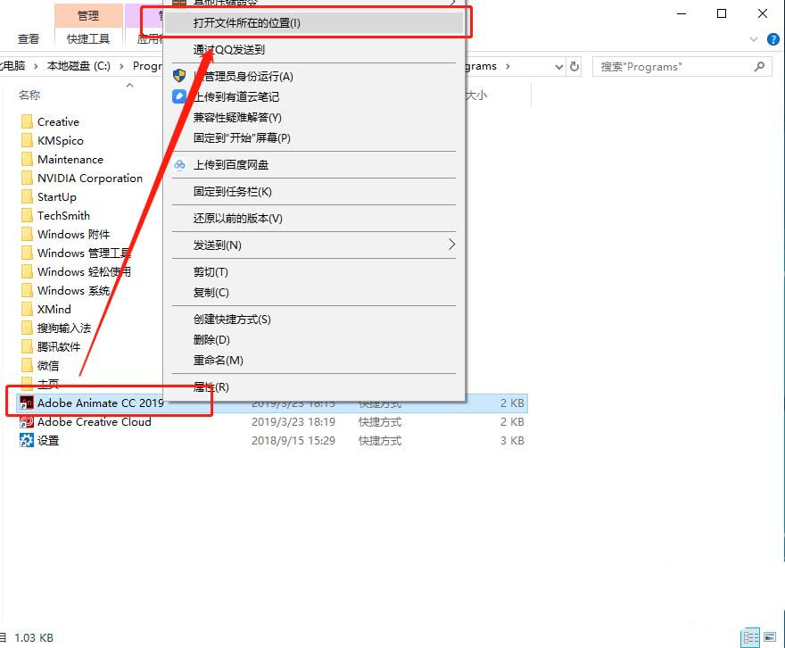Click the search magnifier icon
The image size is (785, 648).
tap(759, 66)
